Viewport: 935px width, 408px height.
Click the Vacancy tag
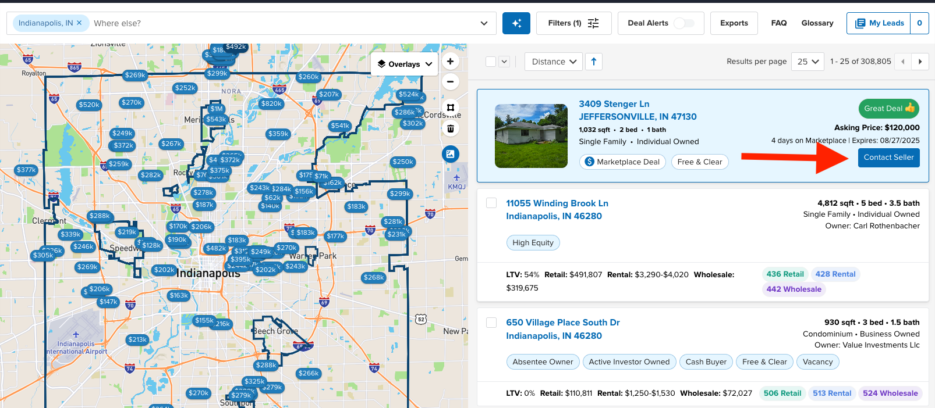tap(818, 362)
